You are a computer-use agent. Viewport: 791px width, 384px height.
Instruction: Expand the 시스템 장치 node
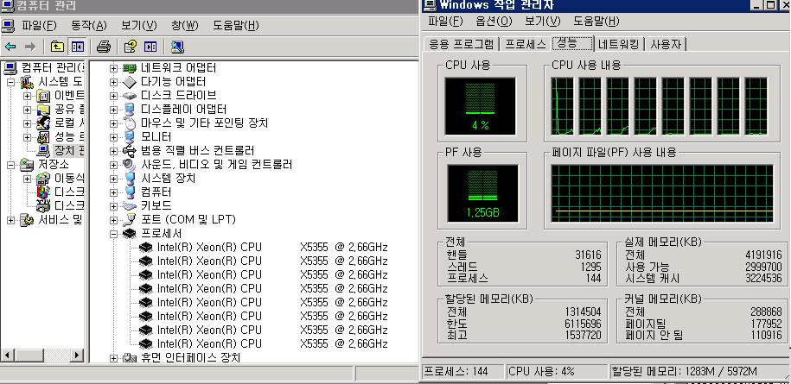tap(113, 178)
